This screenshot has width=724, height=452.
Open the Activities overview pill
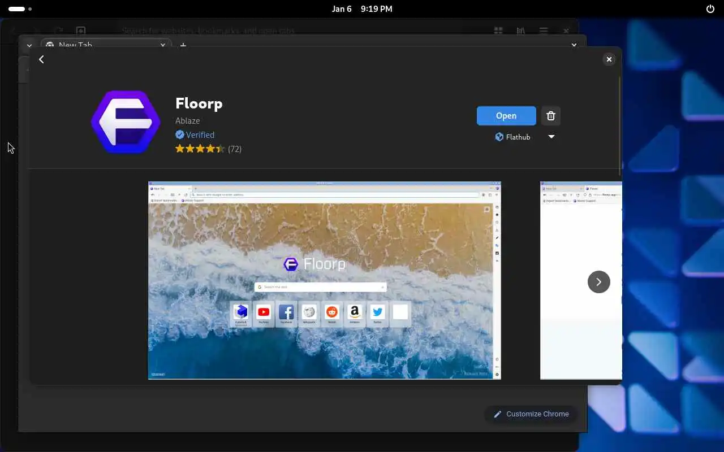point(20,9)
